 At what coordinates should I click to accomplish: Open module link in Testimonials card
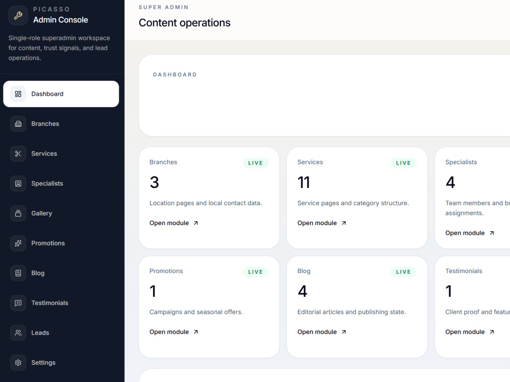[470, 332]
